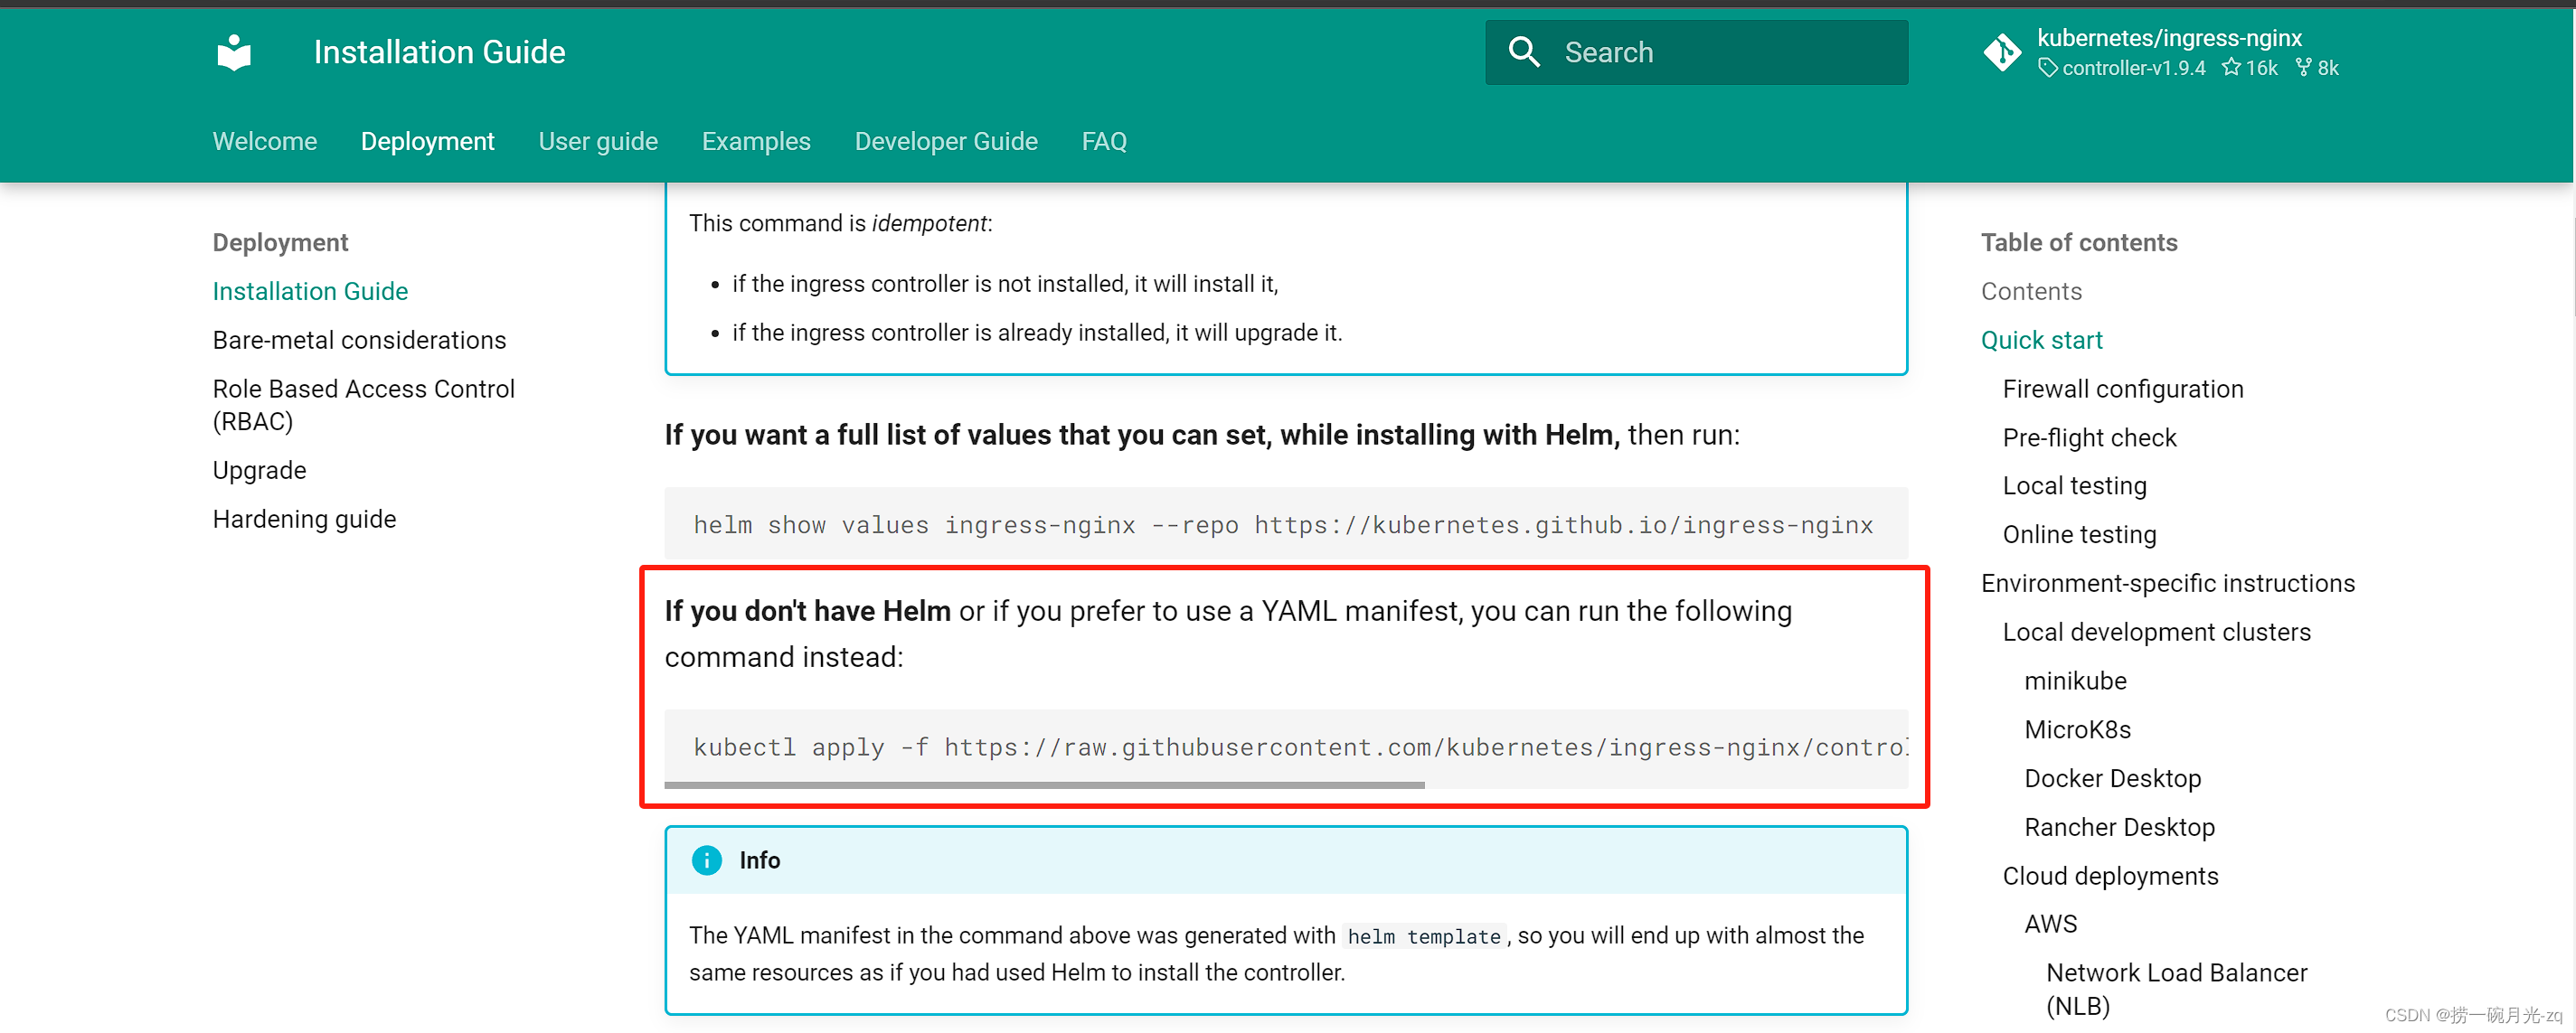Jump to Firewall configuration section
The height and width of the screenshot is (1033, 2576).
(2122, 389)
